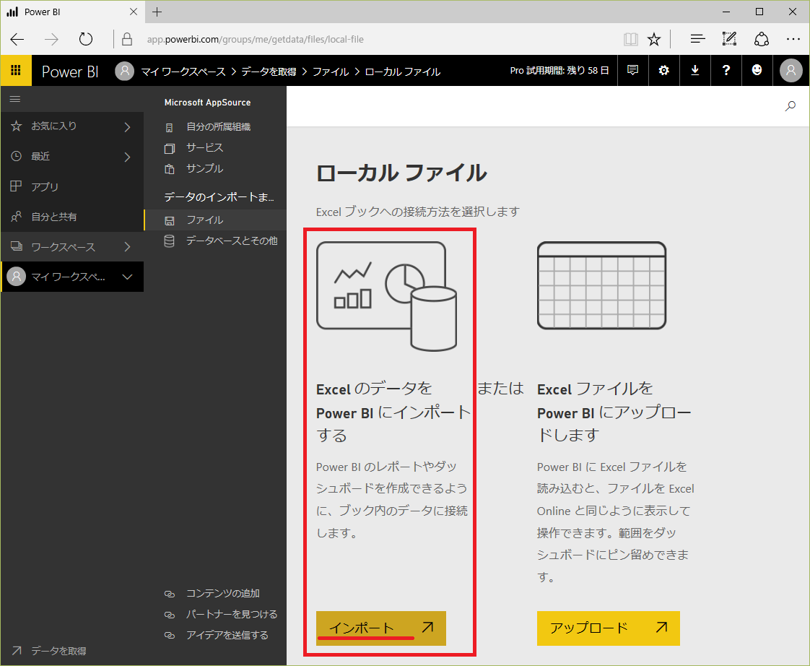
Task: Click the browser address bar URL
Action: [255, 39]
